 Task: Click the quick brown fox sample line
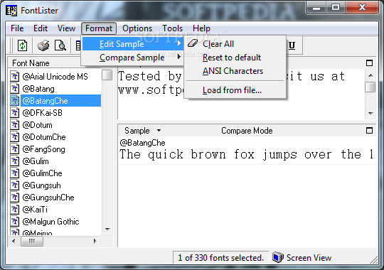[x=246, y=154]
